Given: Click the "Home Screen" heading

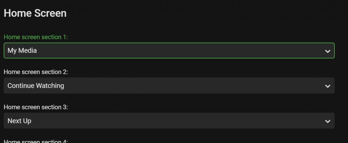Looking at the screenshot, I should pos(35,13).
